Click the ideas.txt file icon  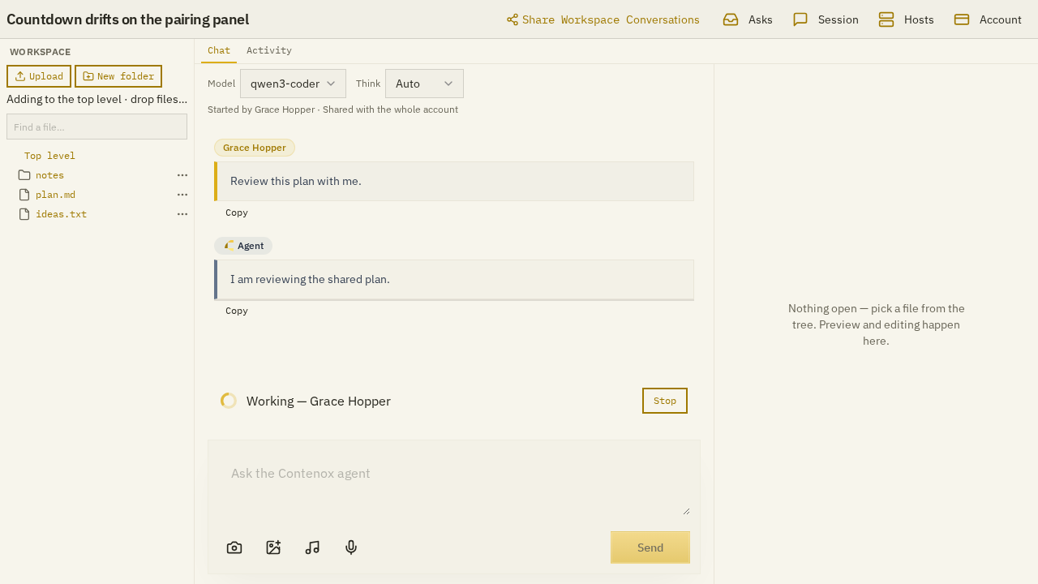tap(24, 214)
